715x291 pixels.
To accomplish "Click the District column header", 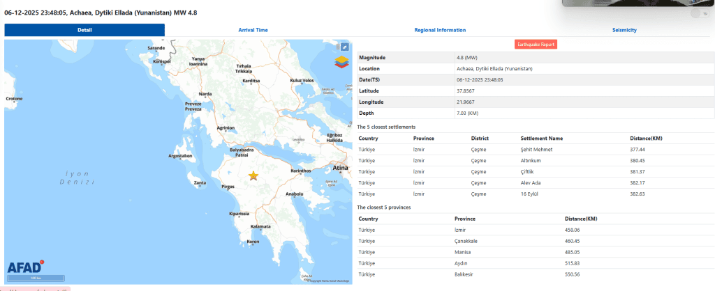I will pos(480,139).
